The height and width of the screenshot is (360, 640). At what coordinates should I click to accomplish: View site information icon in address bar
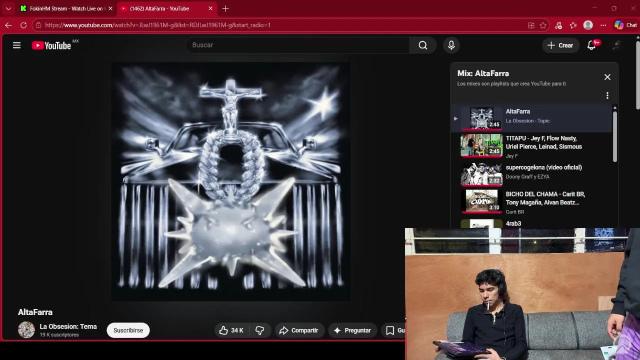point(38,25)
